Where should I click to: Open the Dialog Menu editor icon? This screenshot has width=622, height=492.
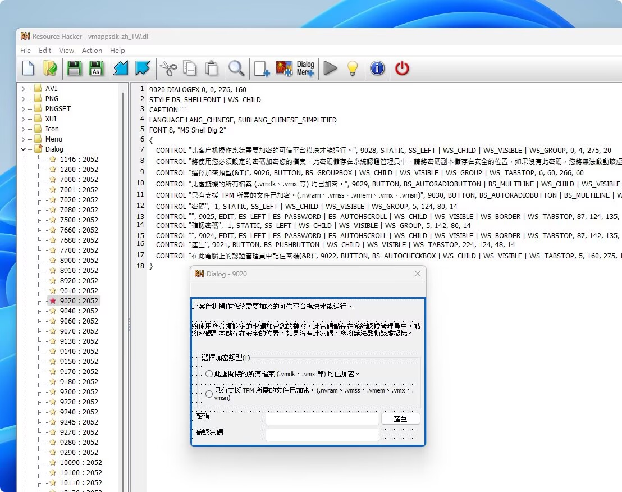point(305,69)
